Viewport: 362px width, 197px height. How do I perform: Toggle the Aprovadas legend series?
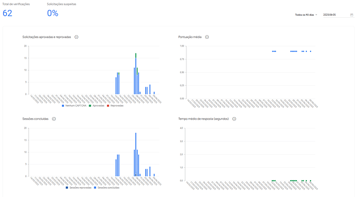point(97,106)
